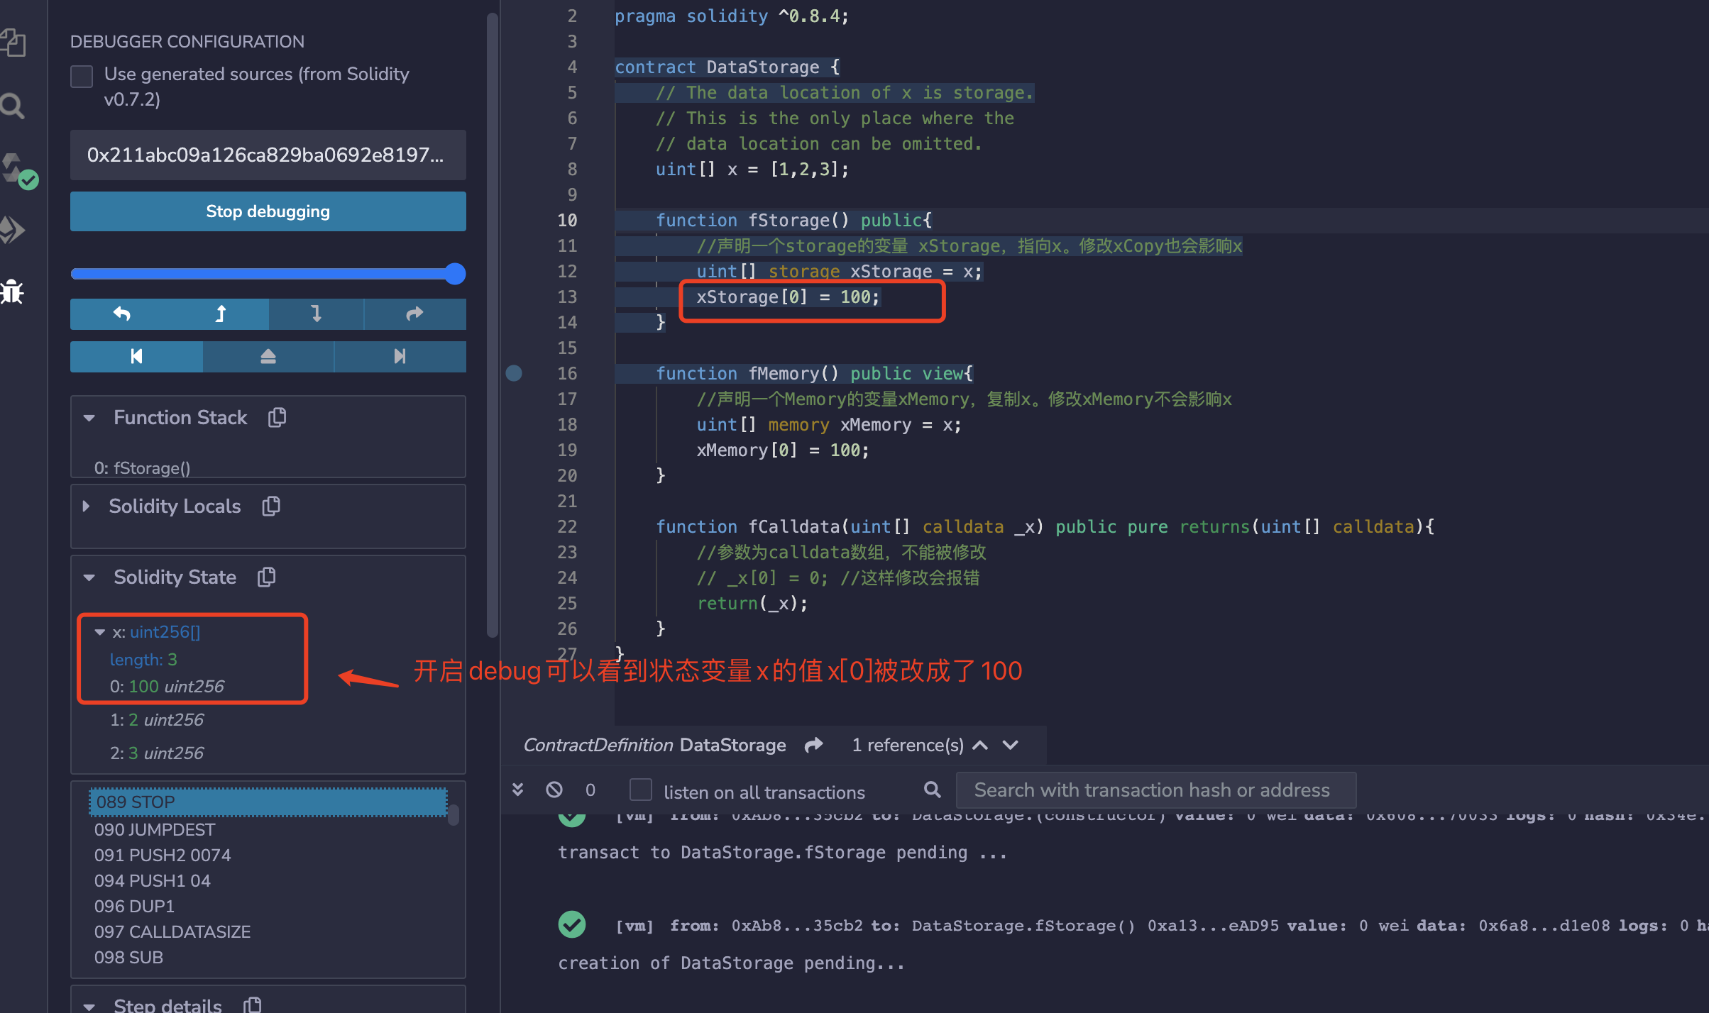Check listen on all transactions
This screenshot has width=1709, height=1013.
(x=641, y=790)
